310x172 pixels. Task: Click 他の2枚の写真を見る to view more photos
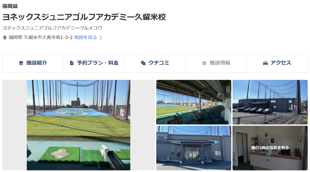coord(270,148)
